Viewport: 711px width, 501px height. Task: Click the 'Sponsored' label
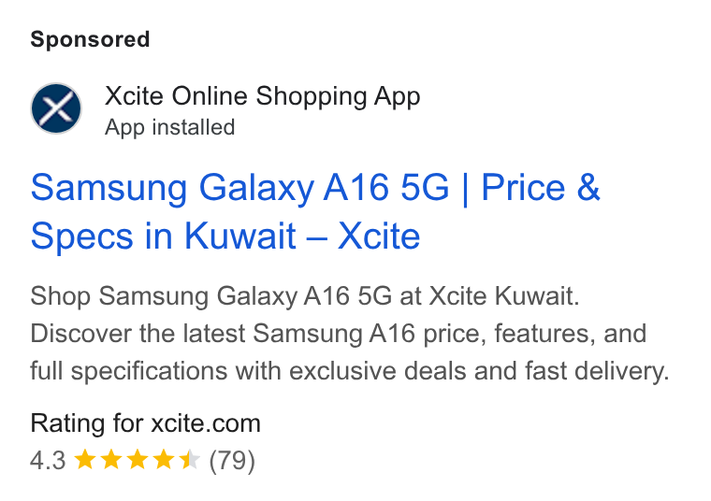(x=90, y=39)
